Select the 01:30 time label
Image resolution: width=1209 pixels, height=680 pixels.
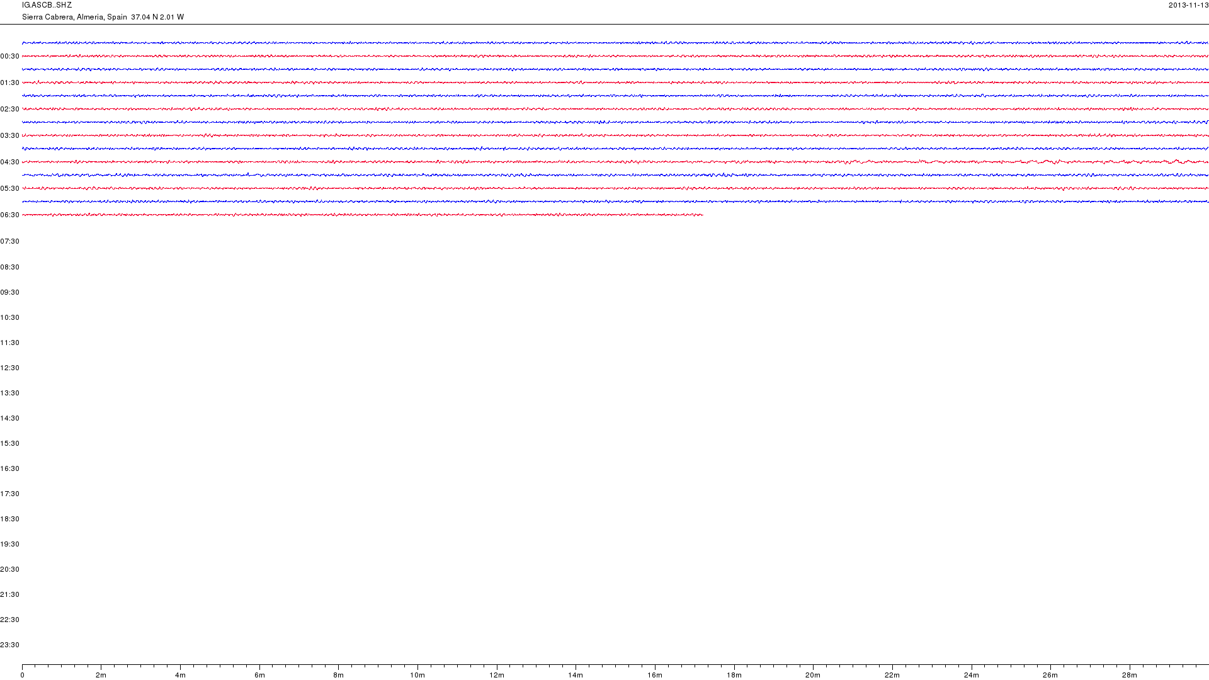pyautogui.click(x=9, y=82)
